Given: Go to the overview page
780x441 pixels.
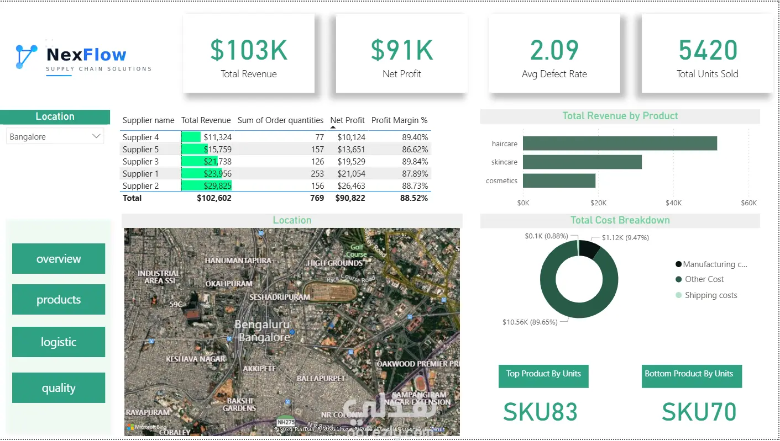Looking at the screenshot, I should pos(59,258).
